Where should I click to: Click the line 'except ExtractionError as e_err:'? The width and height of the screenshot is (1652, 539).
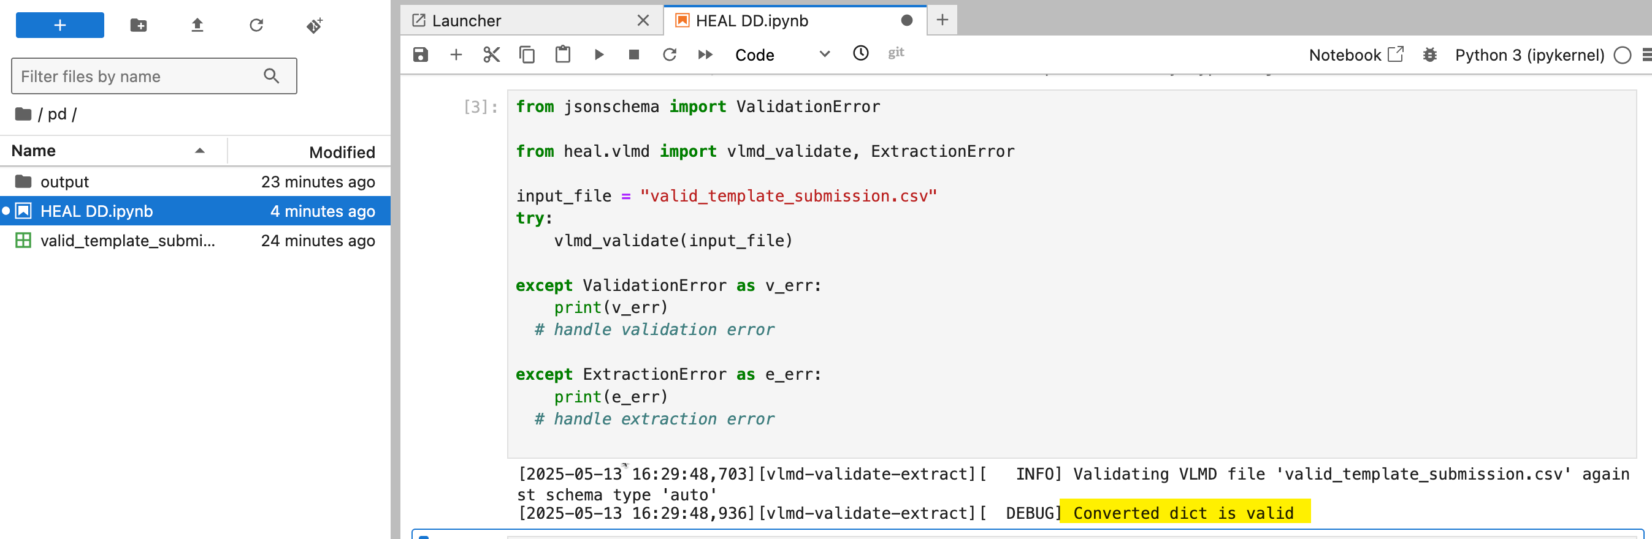point(668,374)
